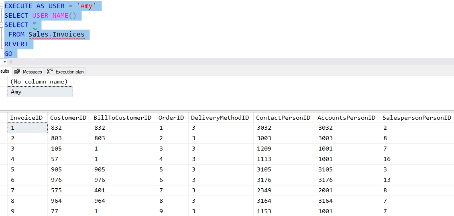Collapse the EXECUTE AS USER code block

pos(2,6)
